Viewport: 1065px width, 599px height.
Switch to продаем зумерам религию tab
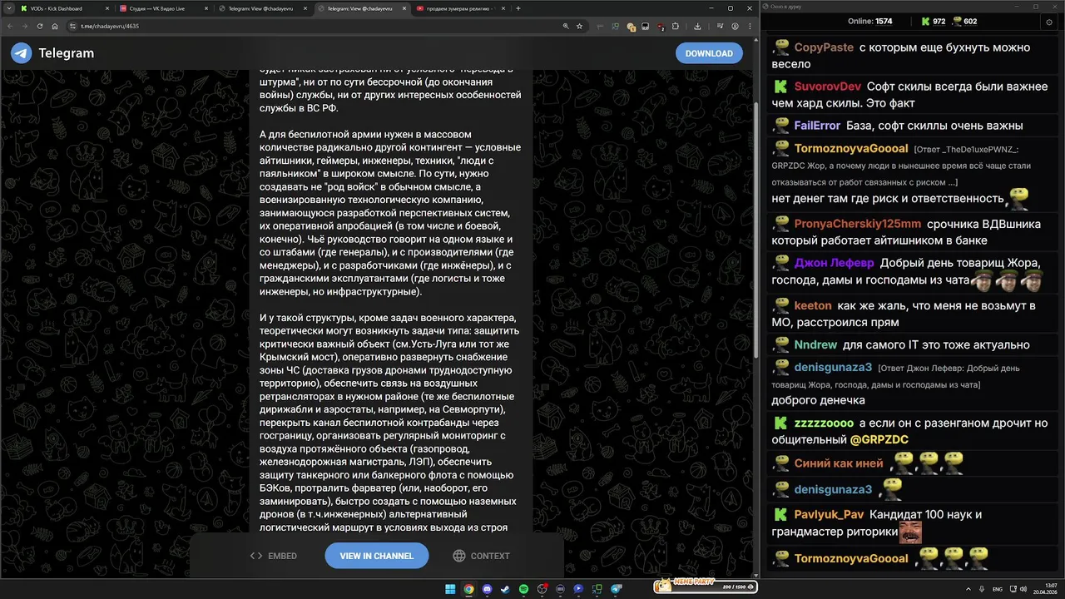click(460, 8)
